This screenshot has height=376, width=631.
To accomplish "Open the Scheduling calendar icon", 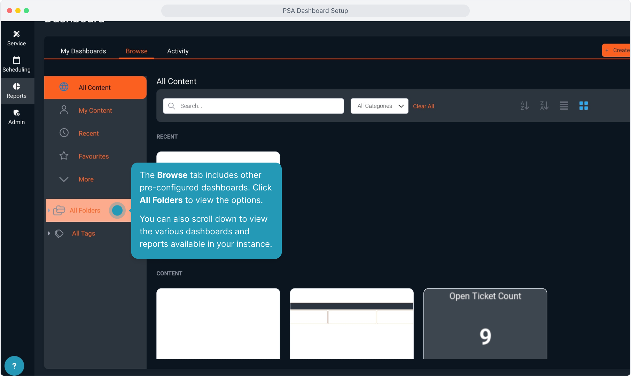I will click(x=16, y=60).
